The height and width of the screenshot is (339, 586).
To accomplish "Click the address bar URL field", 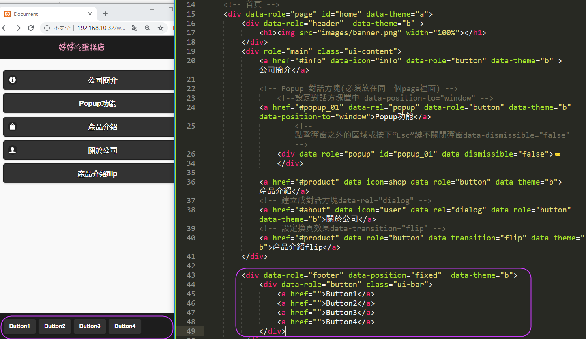I will click(101, 28).
